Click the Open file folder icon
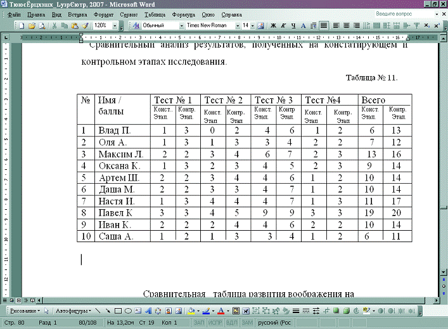The height and width of the screenshot is (329, 448). click(x=32, y=26)
